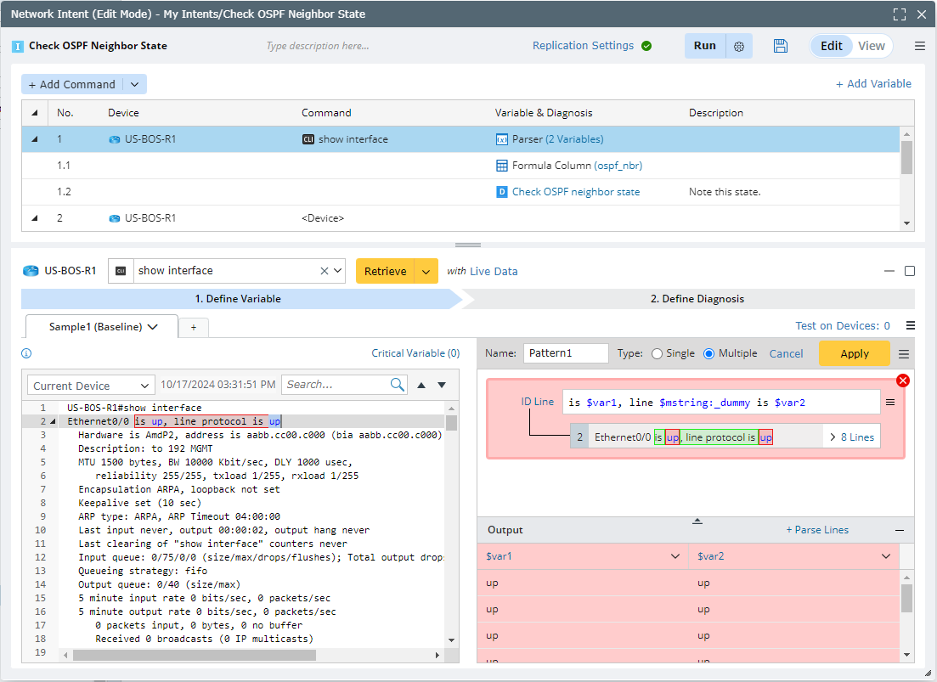Click the Apply button

[x=854, y=353]
